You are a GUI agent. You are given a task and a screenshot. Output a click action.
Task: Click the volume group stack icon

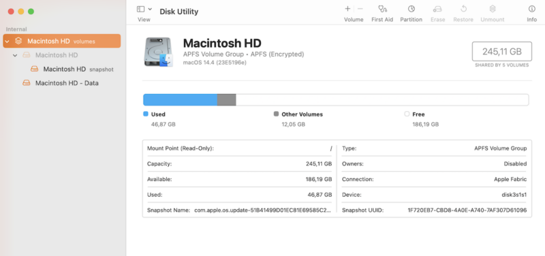click(19, 41)
